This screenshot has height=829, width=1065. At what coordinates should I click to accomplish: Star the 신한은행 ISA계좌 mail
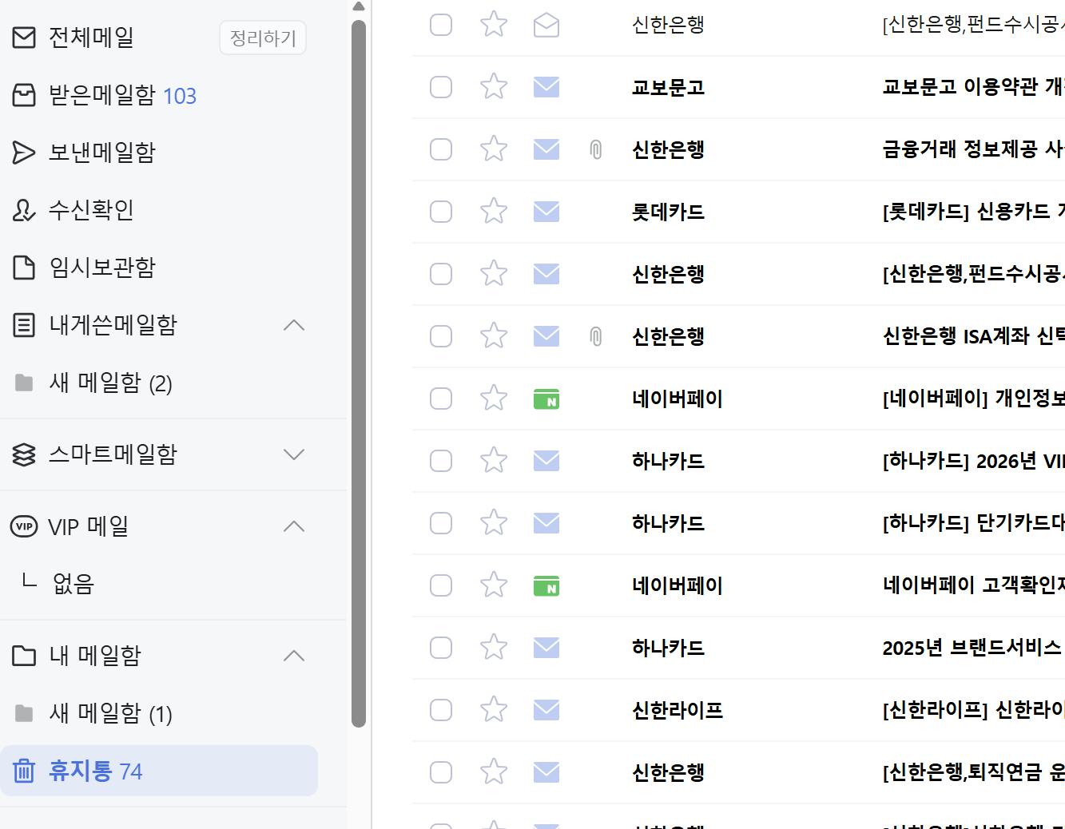494,335
